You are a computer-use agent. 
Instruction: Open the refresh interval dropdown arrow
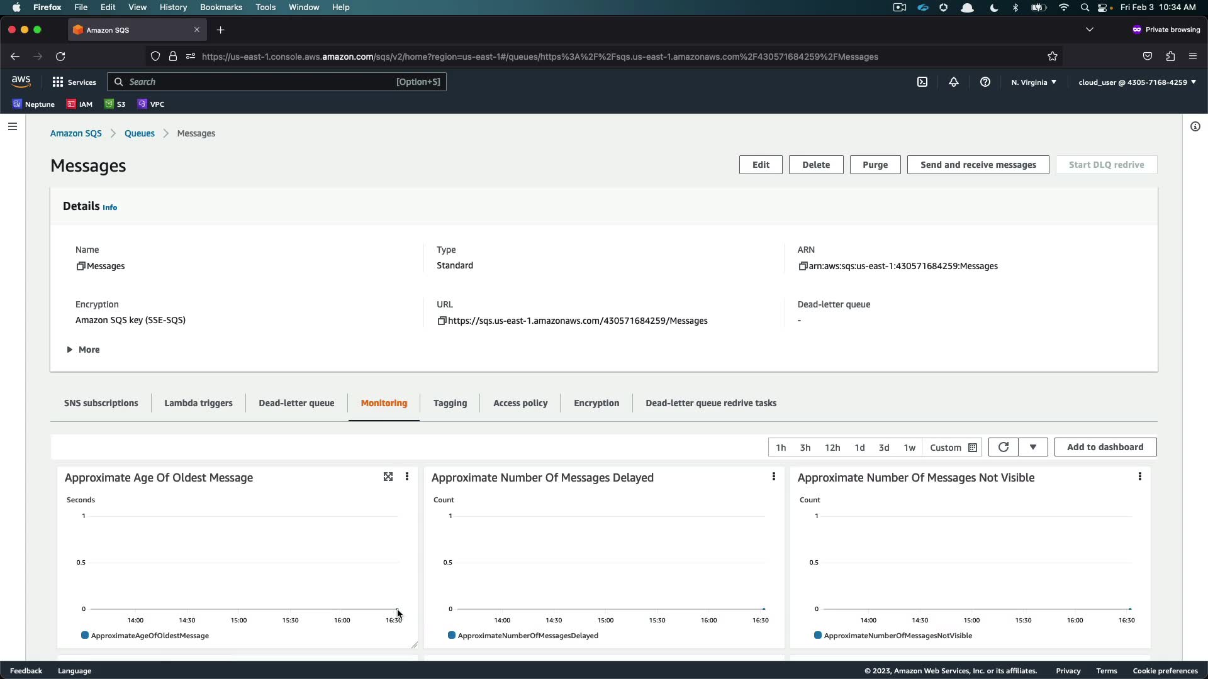pos(1033,447)
